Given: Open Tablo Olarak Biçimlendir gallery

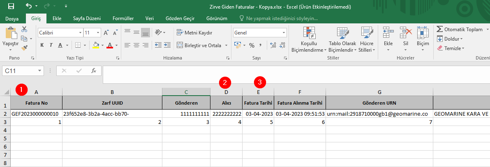Looking at the screenshot, I should pos(342,39).
